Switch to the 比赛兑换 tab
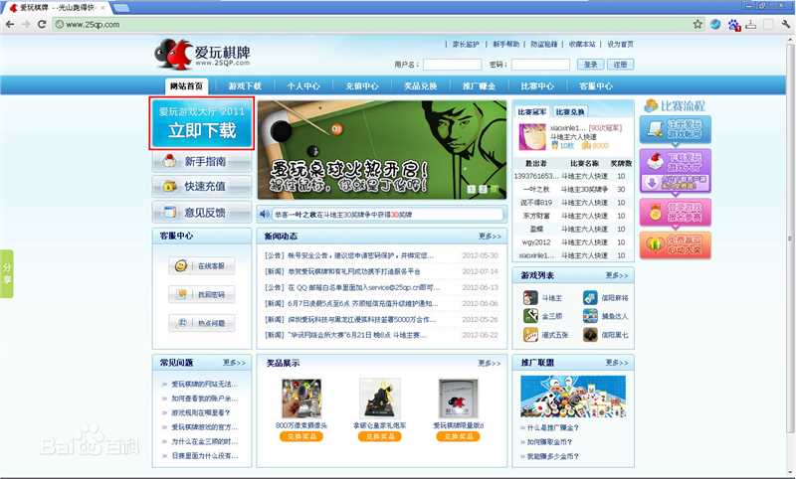796x479 pixels. [x=570, y=112]
